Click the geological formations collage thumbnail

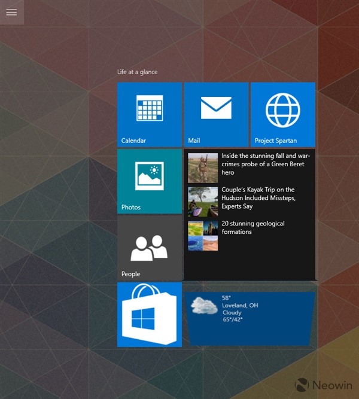203,236
